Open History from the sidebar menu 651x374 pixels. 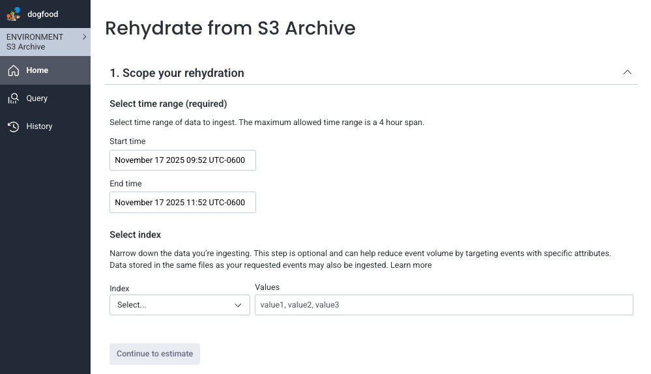pos(39,126)
